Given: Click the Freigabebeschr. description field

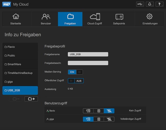Looking at the screenshot, I should (88, 63).
